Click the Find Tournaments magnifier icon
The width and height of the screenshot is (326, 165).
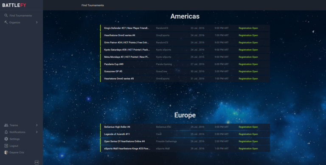pos(6,15)
